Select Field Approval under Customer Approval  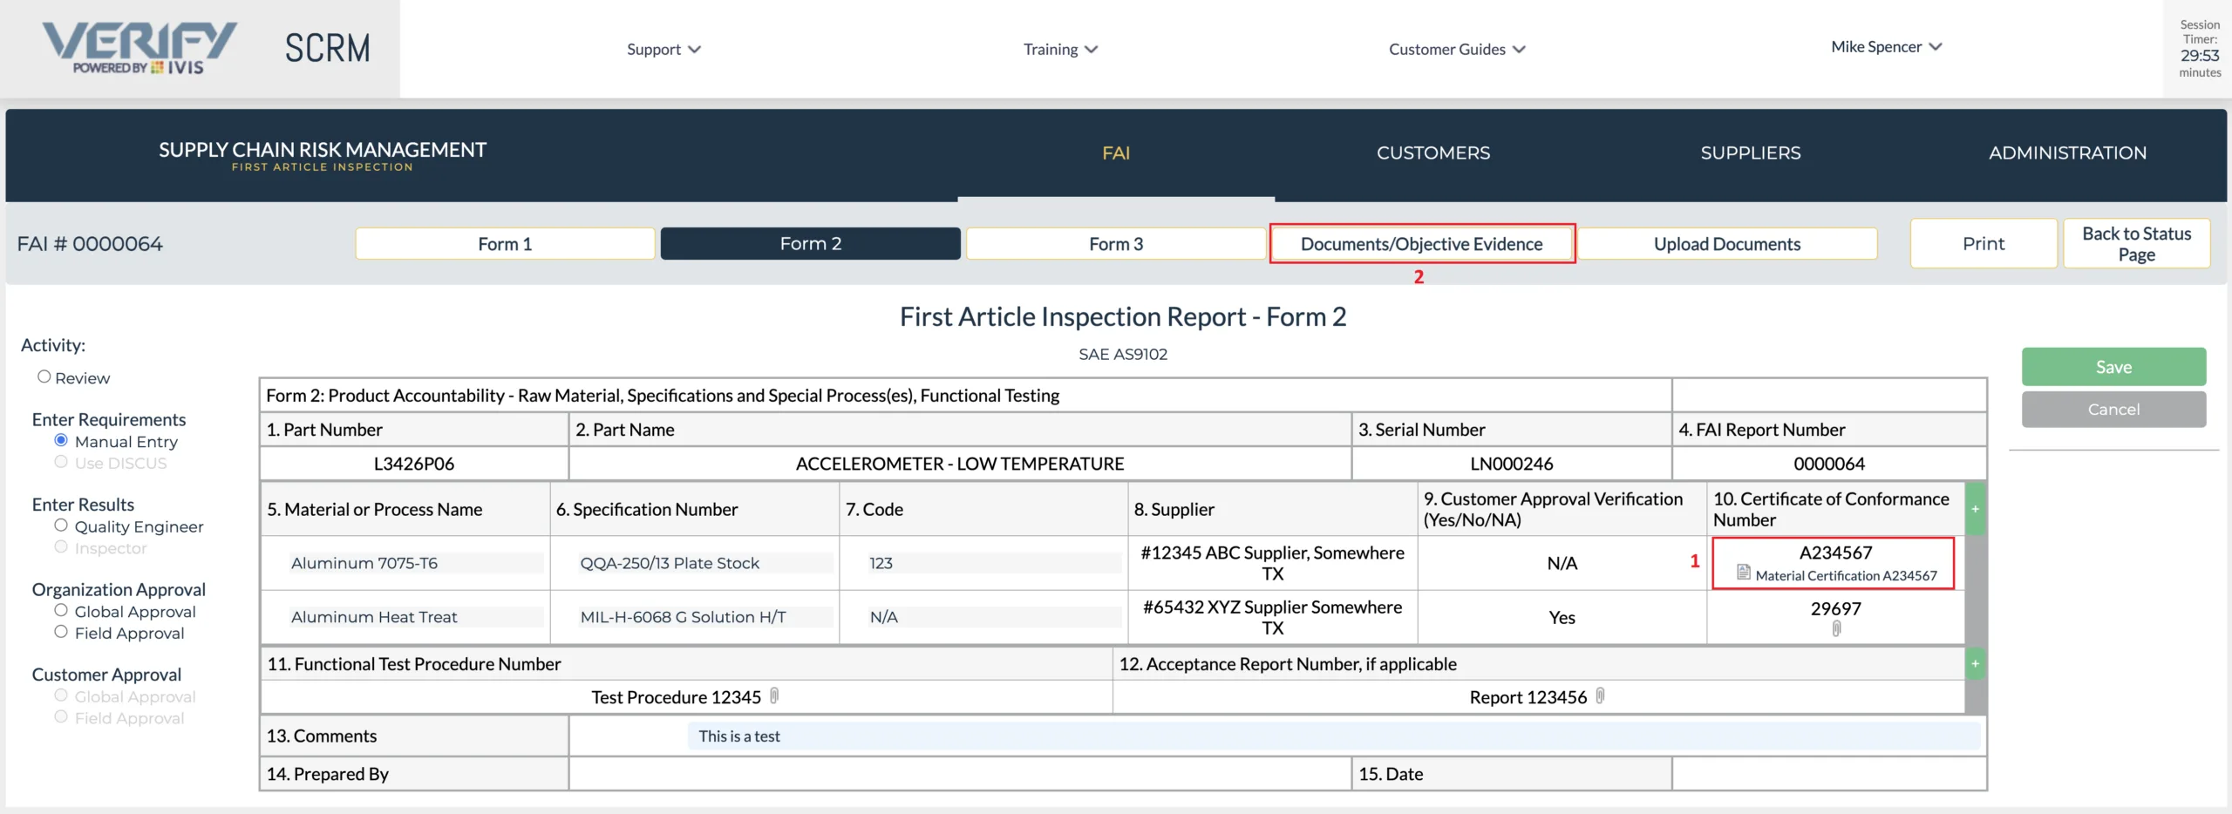[x=61, y=716]
